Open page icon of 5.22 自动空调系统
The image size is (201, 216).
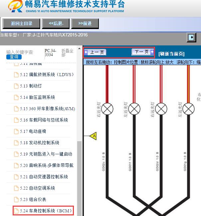(x=16, y=188)
